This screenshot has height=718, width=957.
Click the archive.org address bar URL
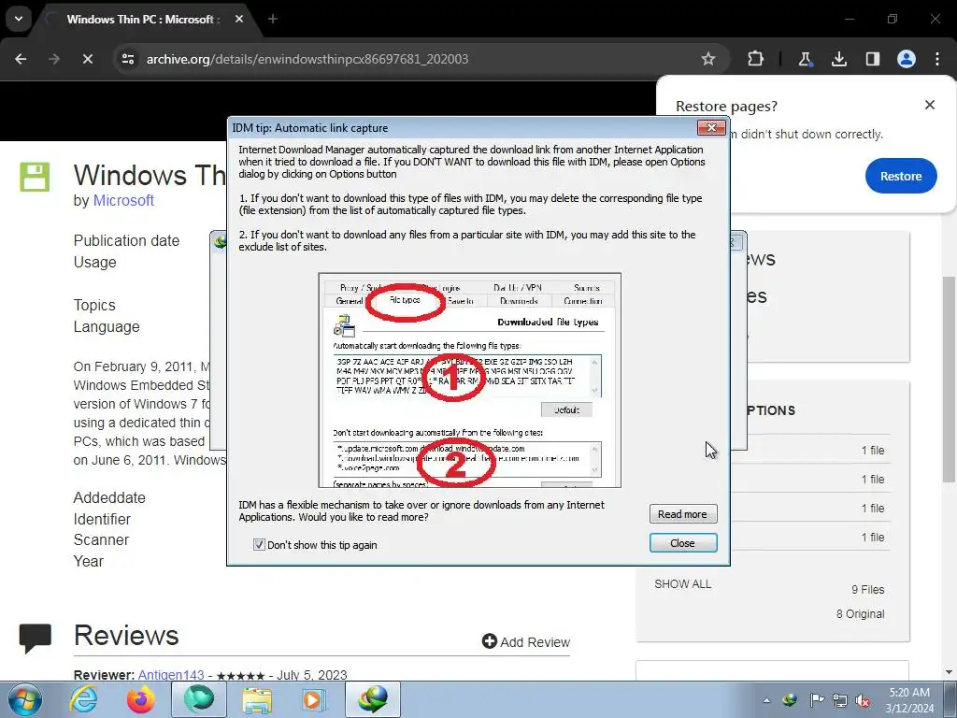pyautogui.click(x=307, y=59)
